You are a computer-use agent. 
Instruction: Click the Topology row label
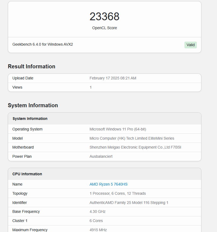pos(20,193)
